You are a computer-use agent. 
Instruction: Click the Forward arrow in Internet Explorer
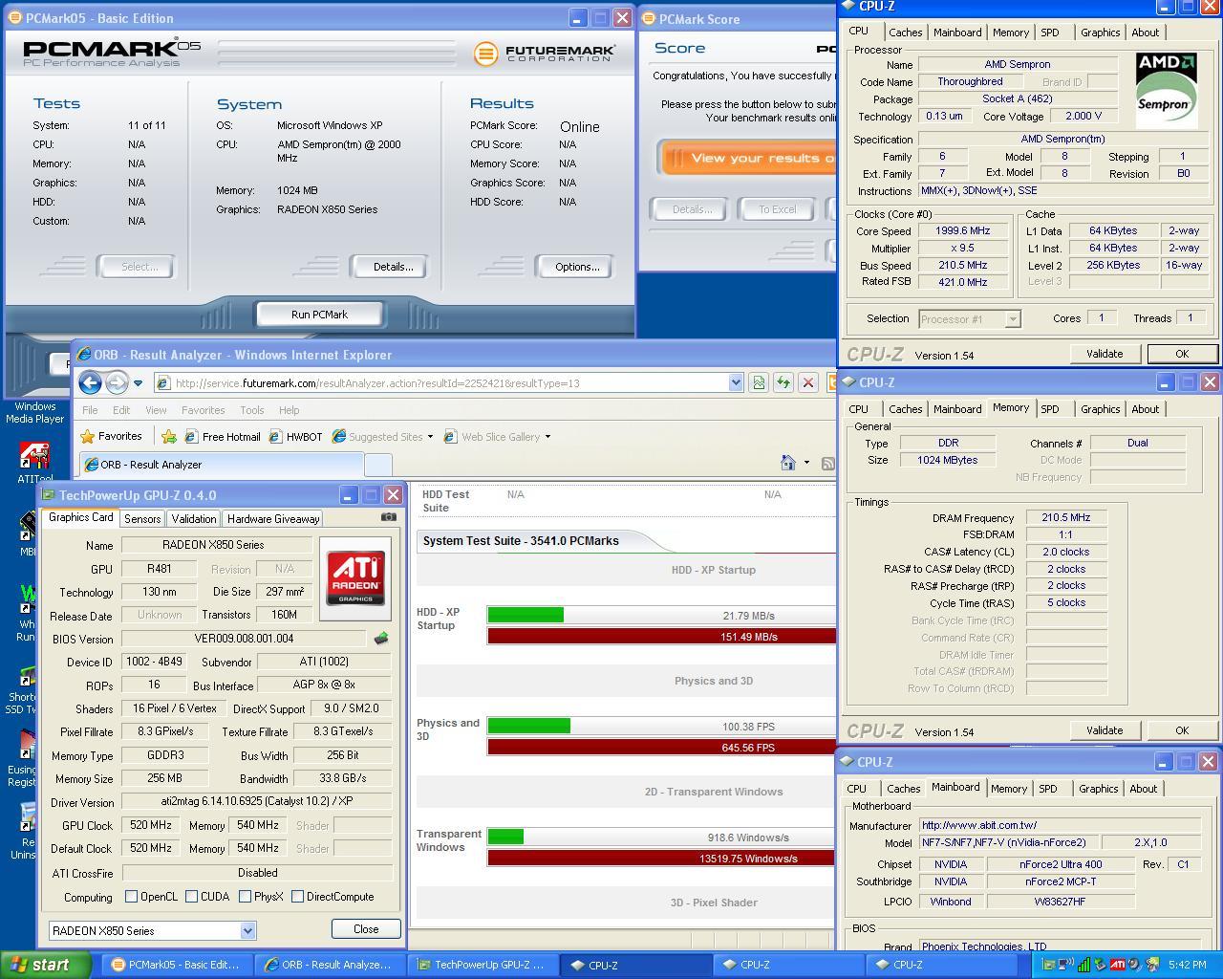117,382
